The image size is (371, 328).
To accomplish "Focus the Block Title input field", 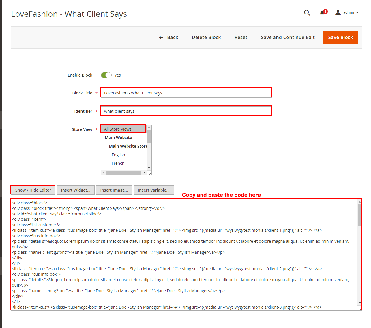I will click(186, 93).
